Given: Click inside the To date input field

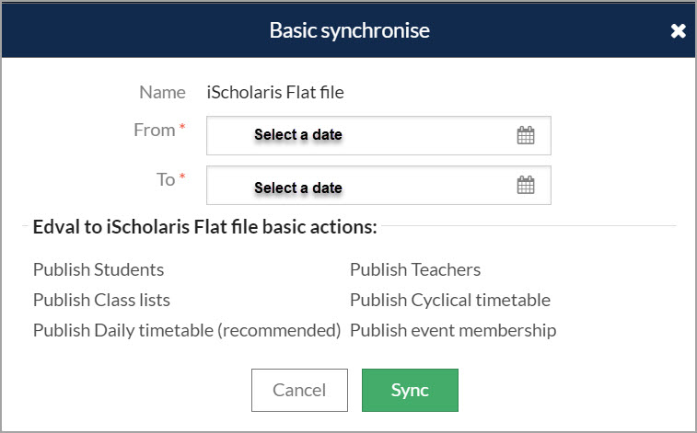Looking at the screenshot, I should click(368, 185).
